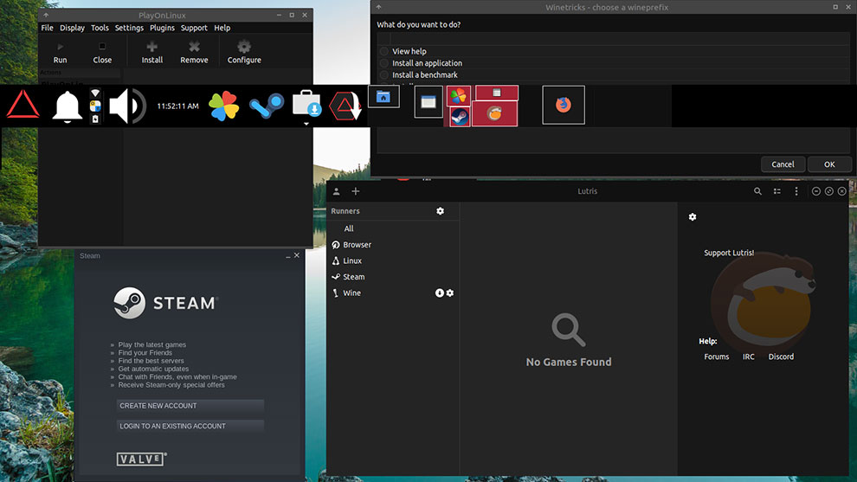The image size is (857, 482).
Task: Open PlayOnLinux Help menu
Action: (x=222, y=28)
